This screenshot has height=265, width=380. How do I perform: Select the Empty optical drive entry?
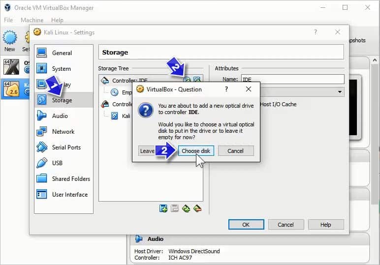pos(121,92)
